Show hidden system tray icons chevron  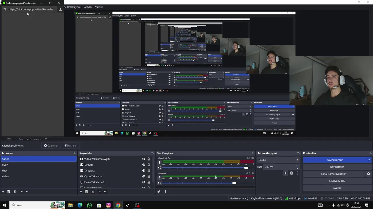point(329,205)
